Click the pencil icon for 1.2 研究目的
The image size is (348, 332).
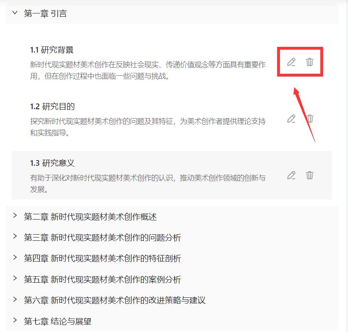(x=291, y=119)
